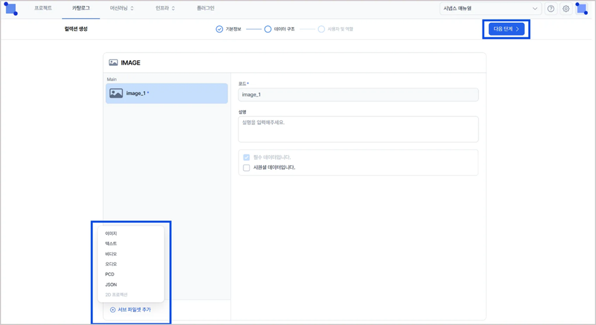Expand the 머신러닝 menu
The height and width of the screenshot is (325, 596).
122,8
